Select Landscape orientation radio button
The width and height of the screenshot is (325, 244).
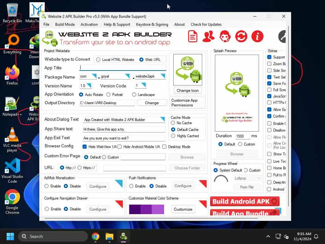(x=134, y=95)
